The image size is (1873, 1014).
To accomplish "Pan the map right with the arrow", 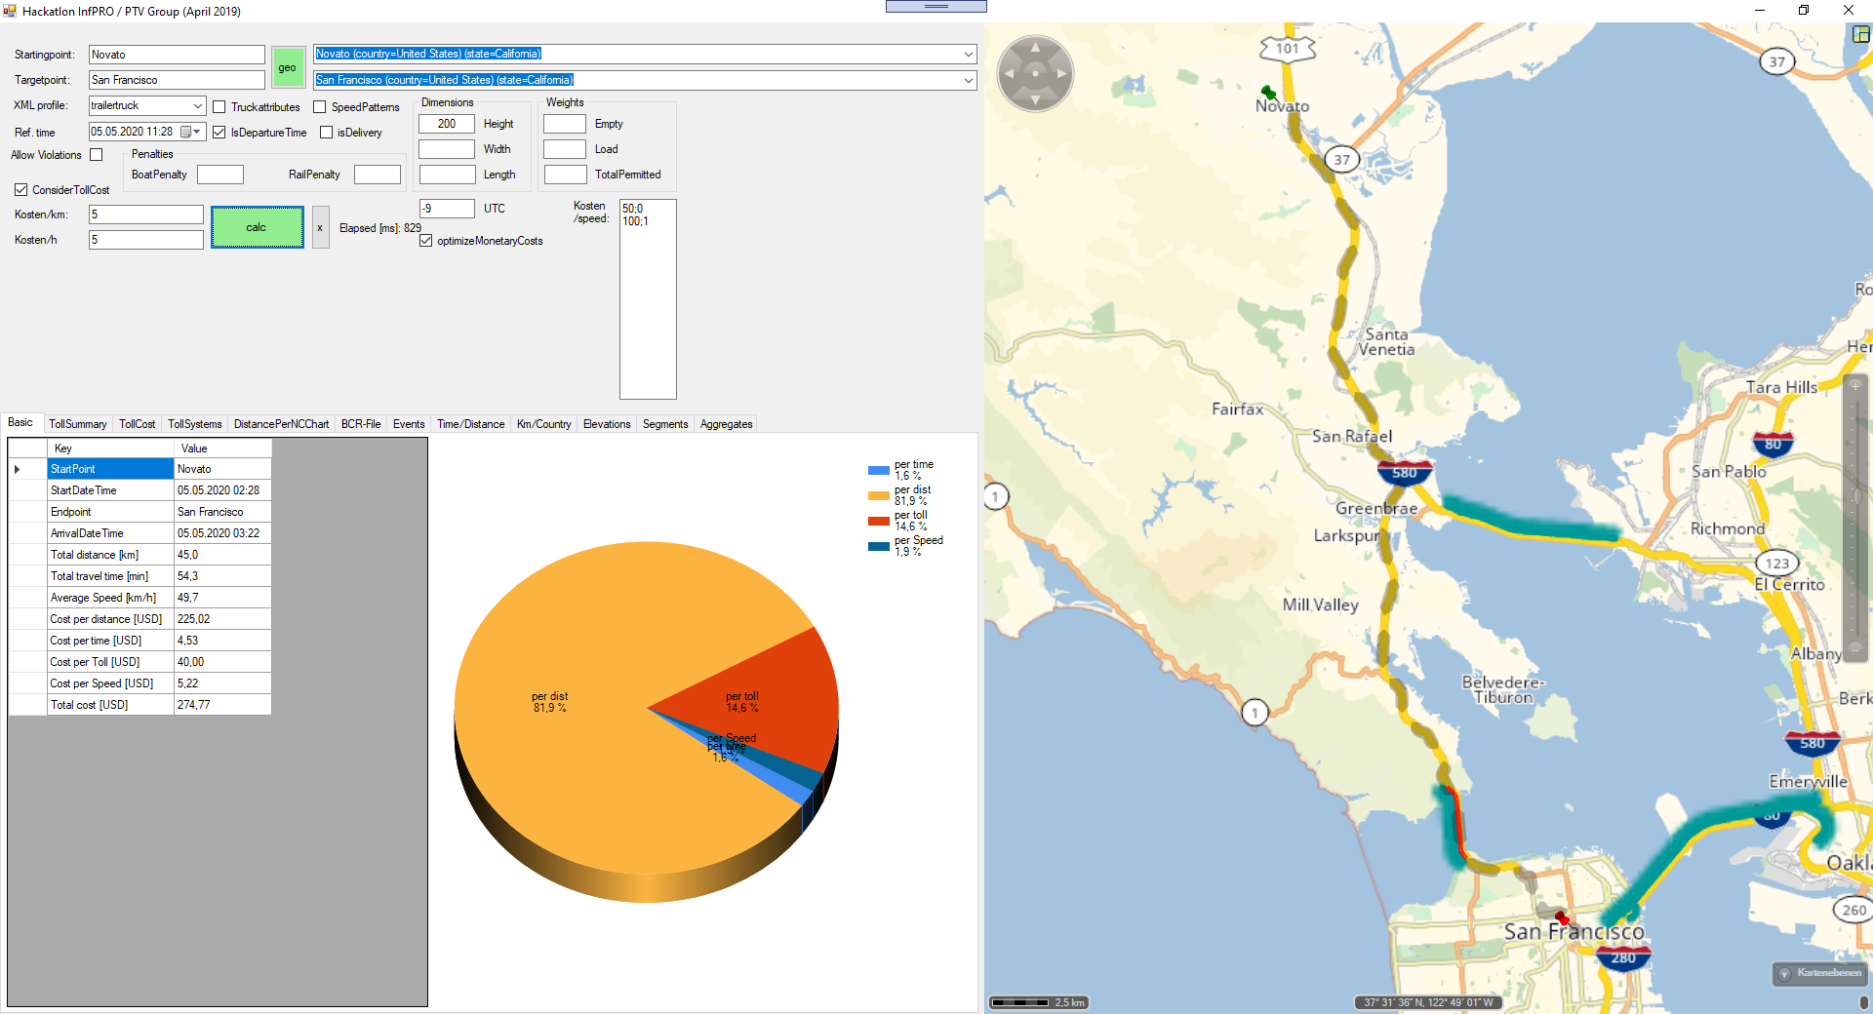I will coord(1062,74).
